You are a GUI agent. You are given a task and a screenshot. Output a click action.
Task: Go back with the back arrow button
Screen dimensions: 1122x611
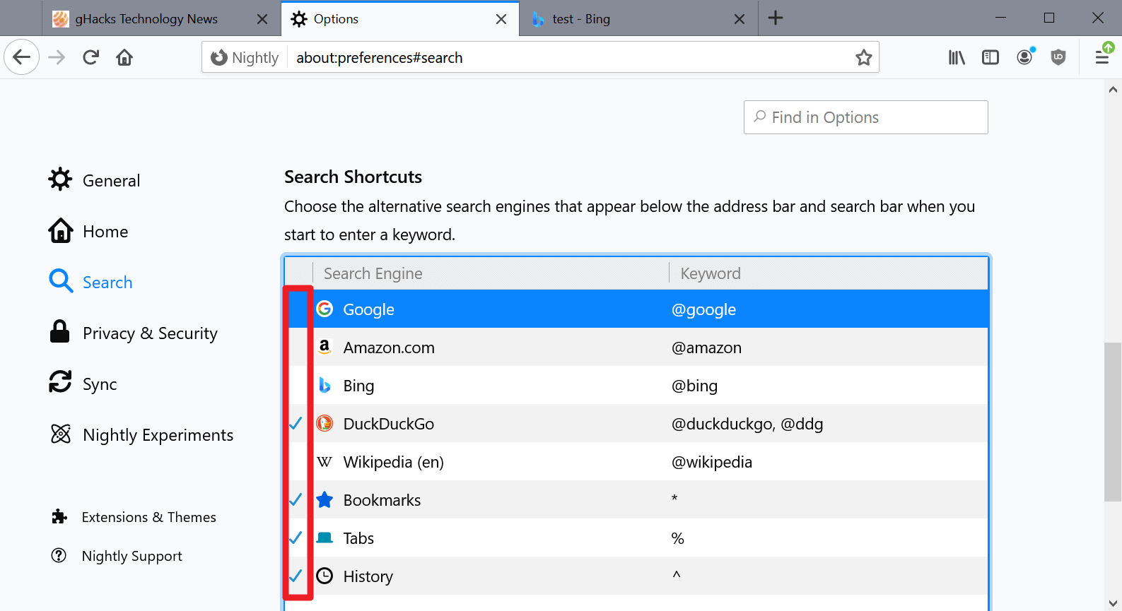click(x=22, y=57)
